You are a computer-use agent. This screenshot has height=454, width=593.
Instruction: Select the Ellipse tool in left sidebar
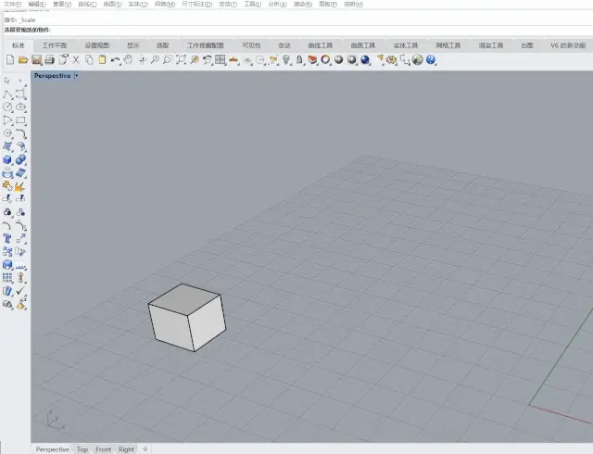pos(20,107)
